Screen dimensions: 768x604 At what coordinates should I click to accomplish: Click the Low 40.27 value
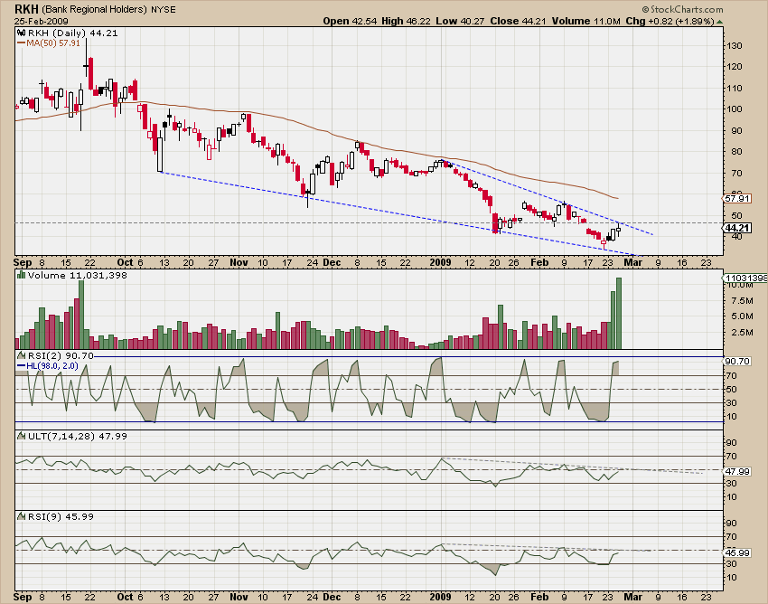click(x=460, y=21)
